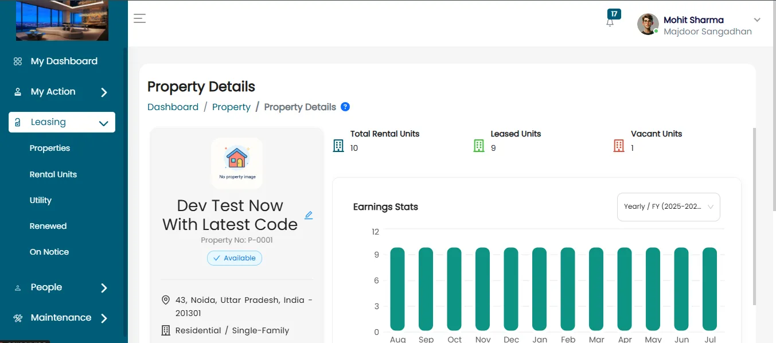Open the Yearly / FY period dropdown

click(x=669, y=206)
